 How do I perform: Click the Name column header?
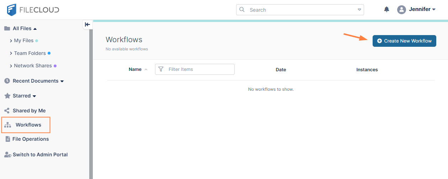point(135,69)
